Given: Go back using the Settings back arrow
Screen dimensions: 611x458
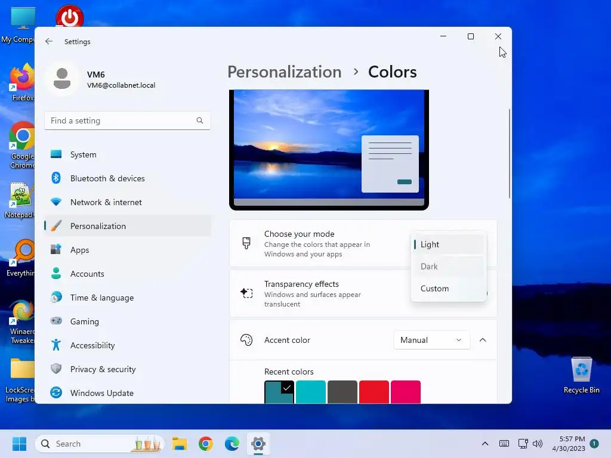Looking at the screenshot, I should [x=49, y=41].
